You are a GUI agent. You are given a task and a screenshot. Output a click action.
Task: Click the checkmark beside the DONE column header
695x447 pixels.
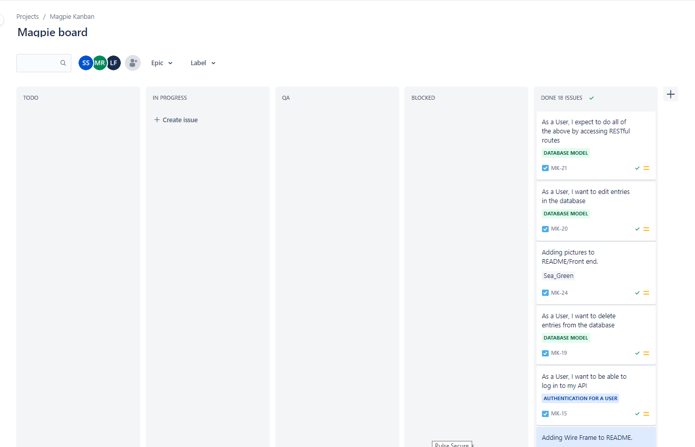[591, 97]
